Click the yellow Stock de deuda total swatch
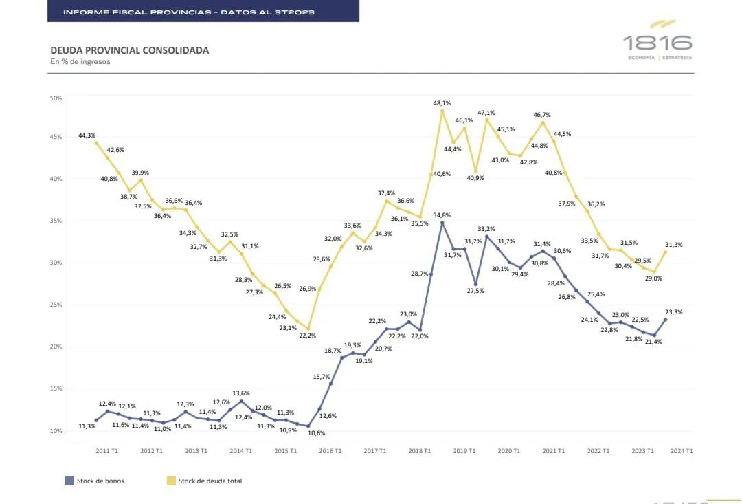The width and height of the screenshot is (742, 504). pyautogui.click(x=172, y=481)
